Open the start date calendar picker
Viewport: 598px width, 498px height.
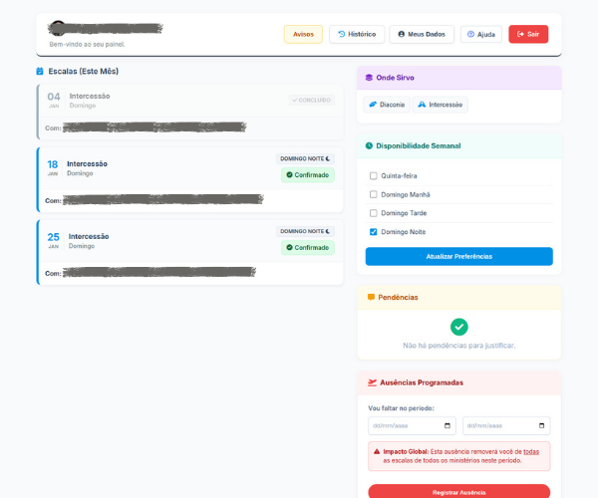[x=448, y=425]
